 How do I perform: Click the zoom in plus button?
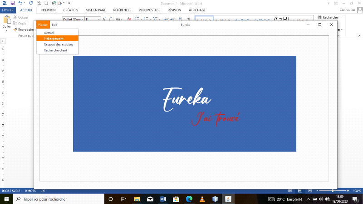coord(348,191)
